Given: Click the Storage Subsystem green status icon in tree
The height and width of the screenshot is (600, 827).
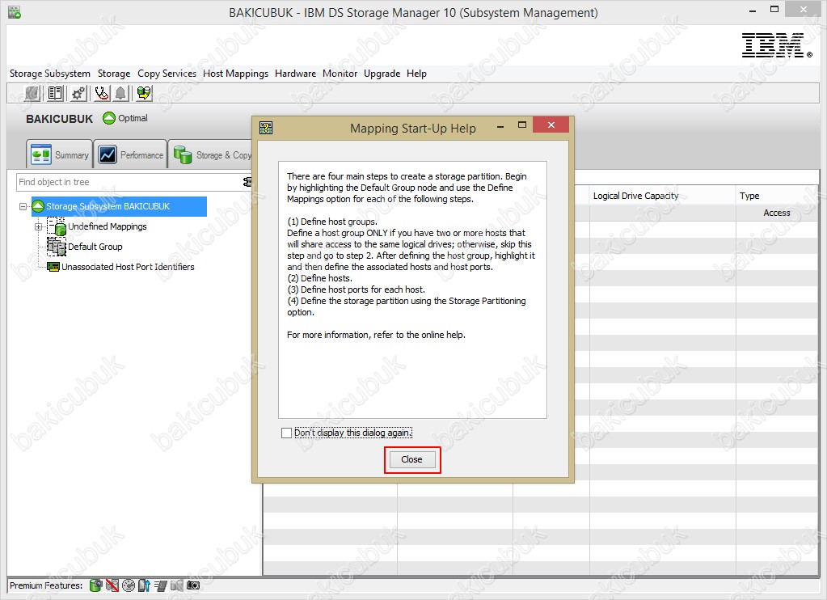Looking at the screenshot, I should coord(38,206).
